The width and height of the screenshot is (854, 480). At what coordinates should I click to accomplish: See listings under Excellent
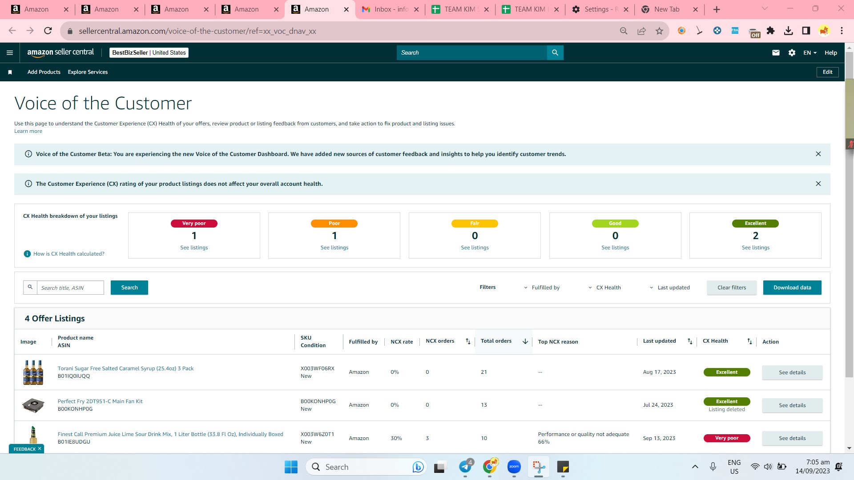click(x=755, y=248)
